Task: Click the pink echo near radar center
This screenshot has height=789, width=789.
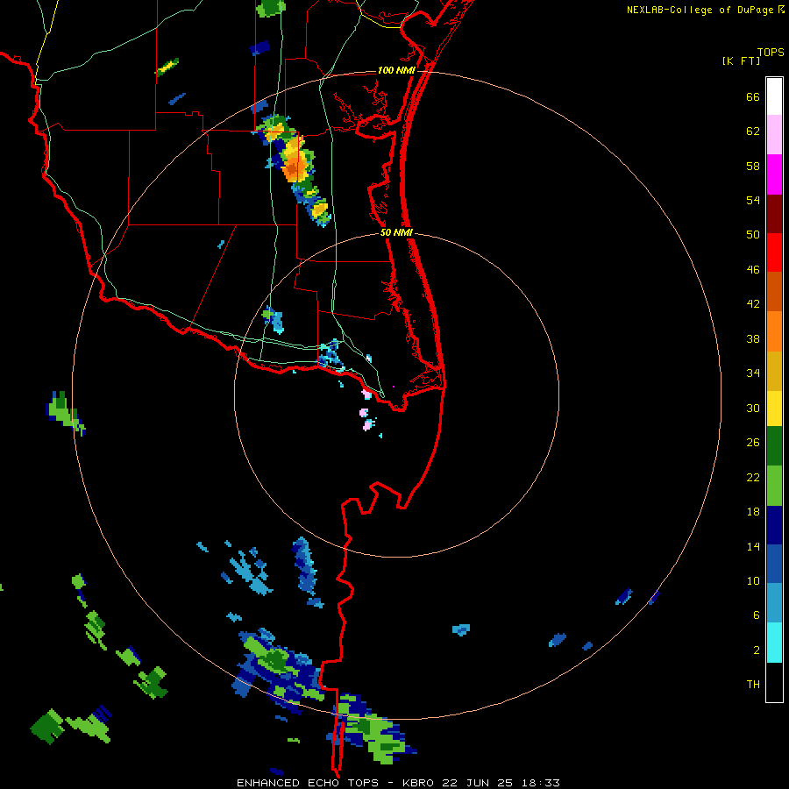Action: pyautogui.click(x=366, y=394)
